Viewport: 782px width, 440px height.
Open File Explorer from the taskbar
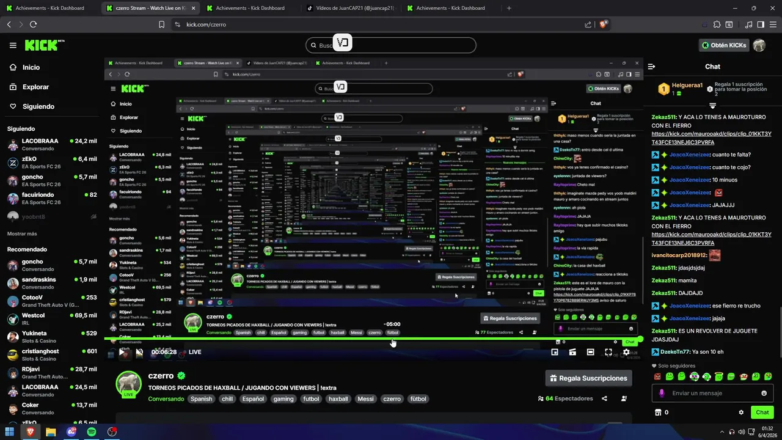coord(51,431)
